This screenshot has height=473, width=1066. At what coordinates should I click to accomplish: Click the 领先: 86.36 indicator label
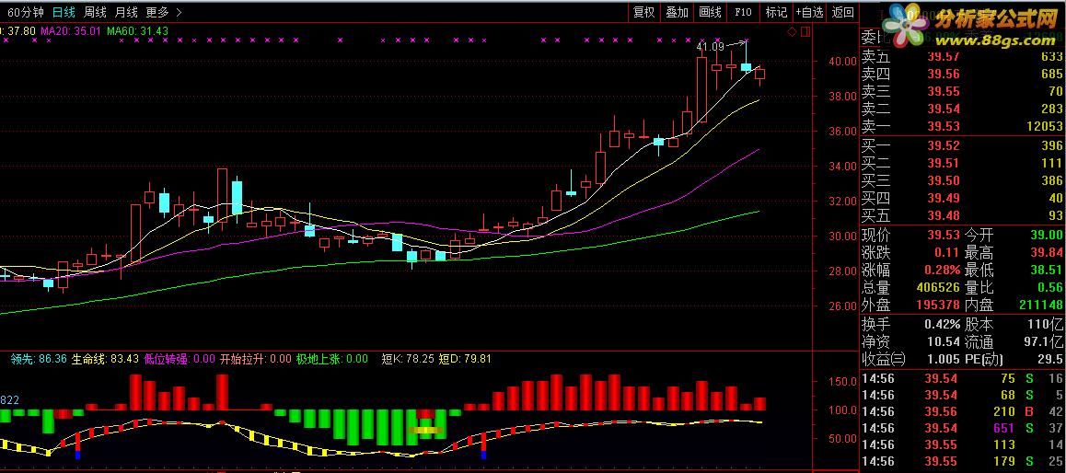coord(38,359)
